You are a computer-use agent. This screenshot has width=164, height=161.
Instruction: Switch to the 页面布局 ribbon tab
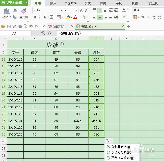tap(70, 3)
